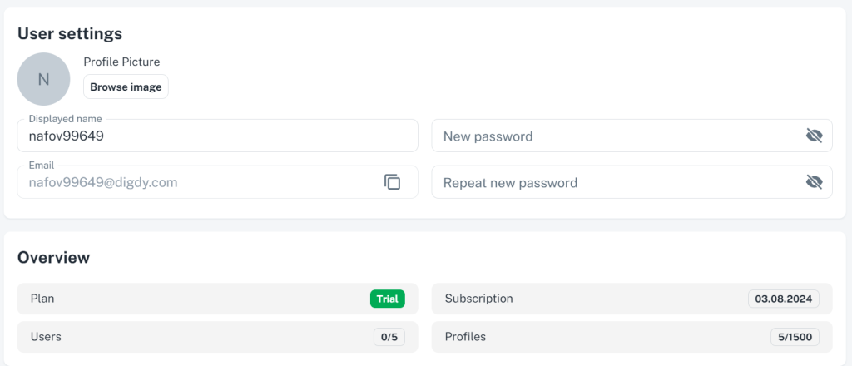852x366 pixels.
Task: Click the Overview section heading
Action: (54, 257)
